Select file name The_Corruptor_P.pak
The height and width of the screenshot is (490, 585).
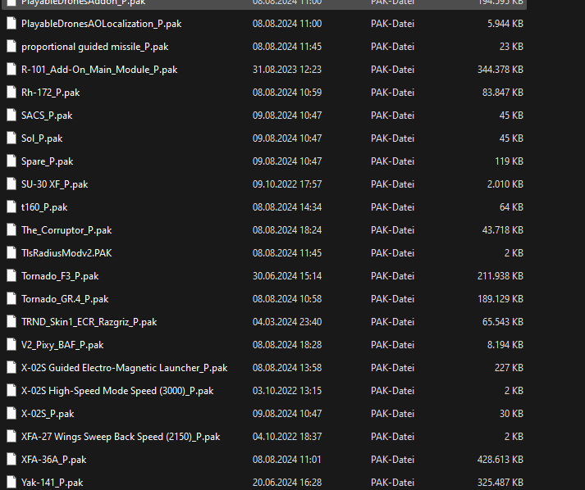(66, 230)
